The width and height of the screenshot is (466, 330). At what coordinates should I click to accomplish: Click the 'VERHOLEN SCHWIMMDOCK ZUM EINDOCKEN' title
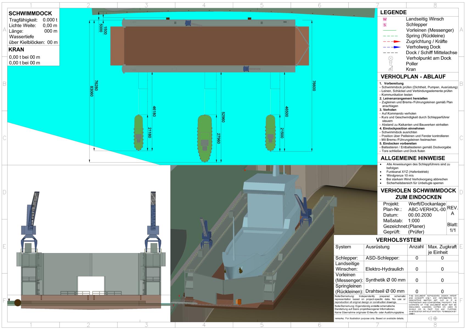418,194
